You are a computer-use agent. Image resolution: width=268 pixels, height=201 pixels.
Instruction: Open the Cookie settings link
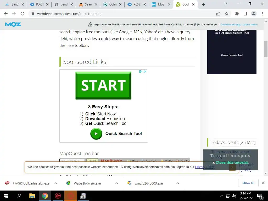pyautogui.click(x=231, y=24)
